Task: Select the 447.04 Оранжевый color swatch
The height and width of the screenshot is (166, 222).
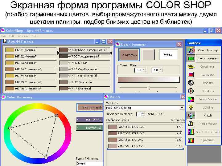Action: point(10,69)
